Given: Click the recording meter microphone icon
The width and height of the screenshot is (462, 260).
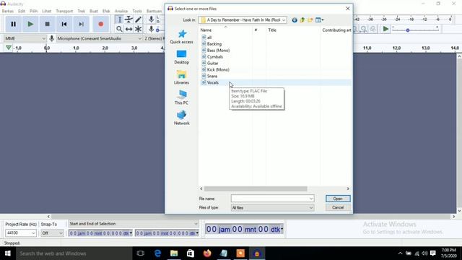Looking at the screenshot, I should 151,19.
